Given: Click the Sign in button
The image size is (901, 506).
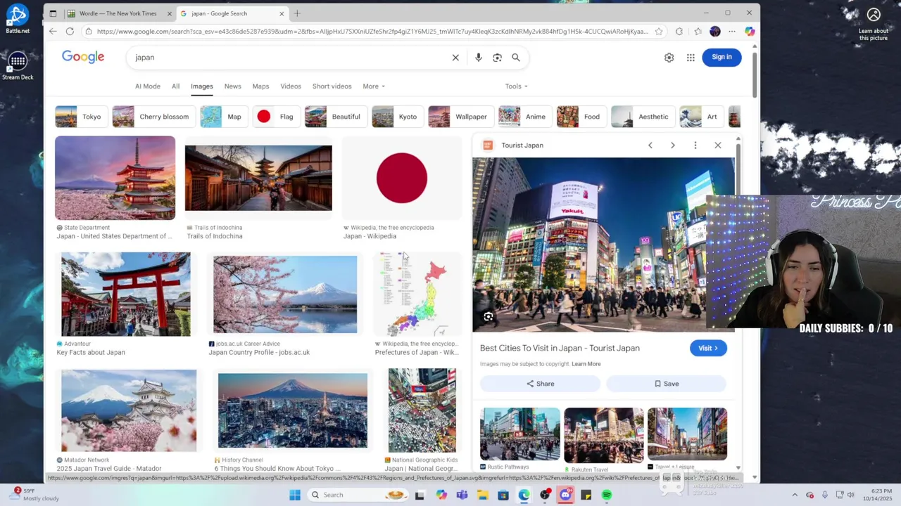Looking at the screenshot, I should [722, 57].
